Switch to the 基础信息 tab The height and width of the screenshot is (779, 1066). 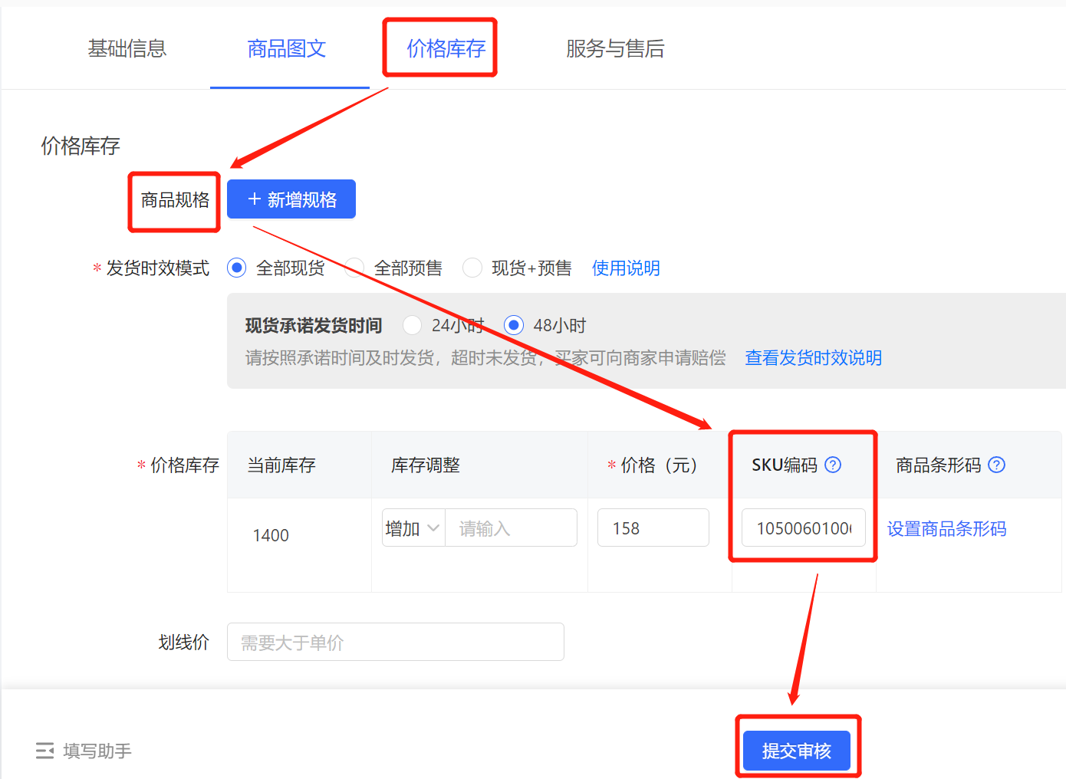click(x=127, y=48)
